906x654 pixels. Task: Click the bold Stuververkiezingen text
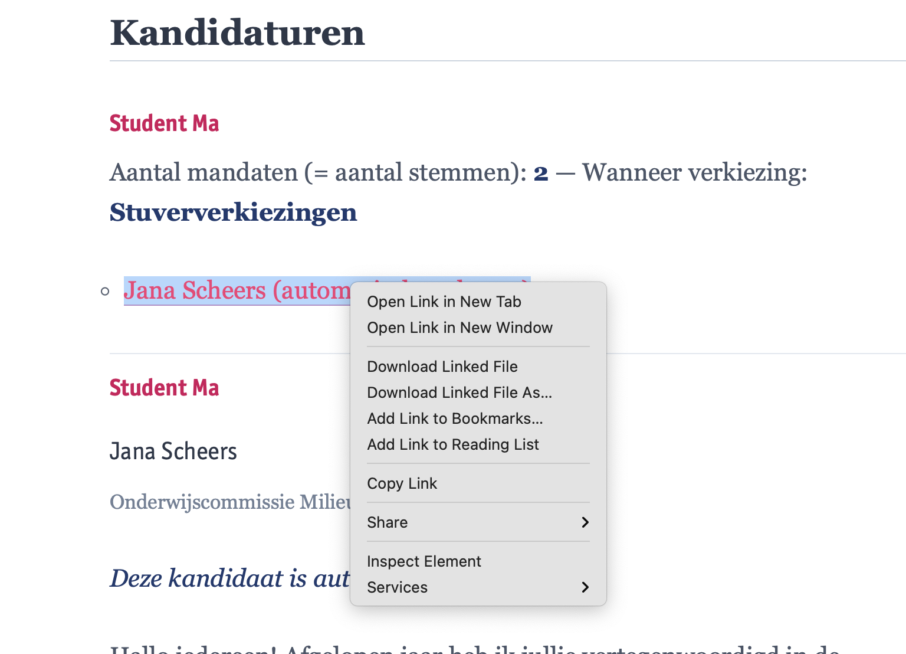(x=233, y=212)
